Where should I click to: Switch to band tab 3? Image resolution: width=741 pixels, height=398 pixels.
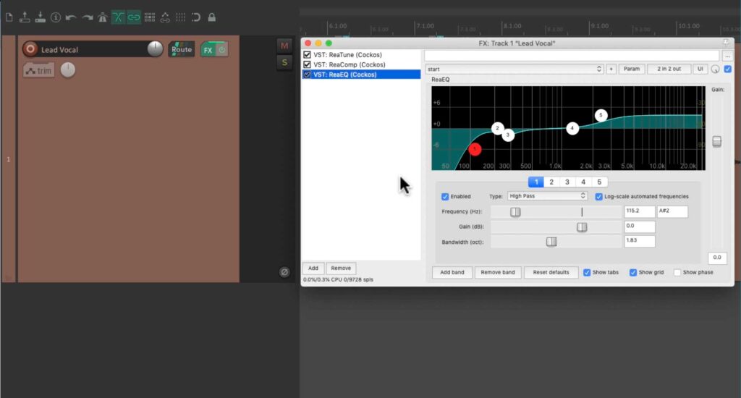(567, 182)
